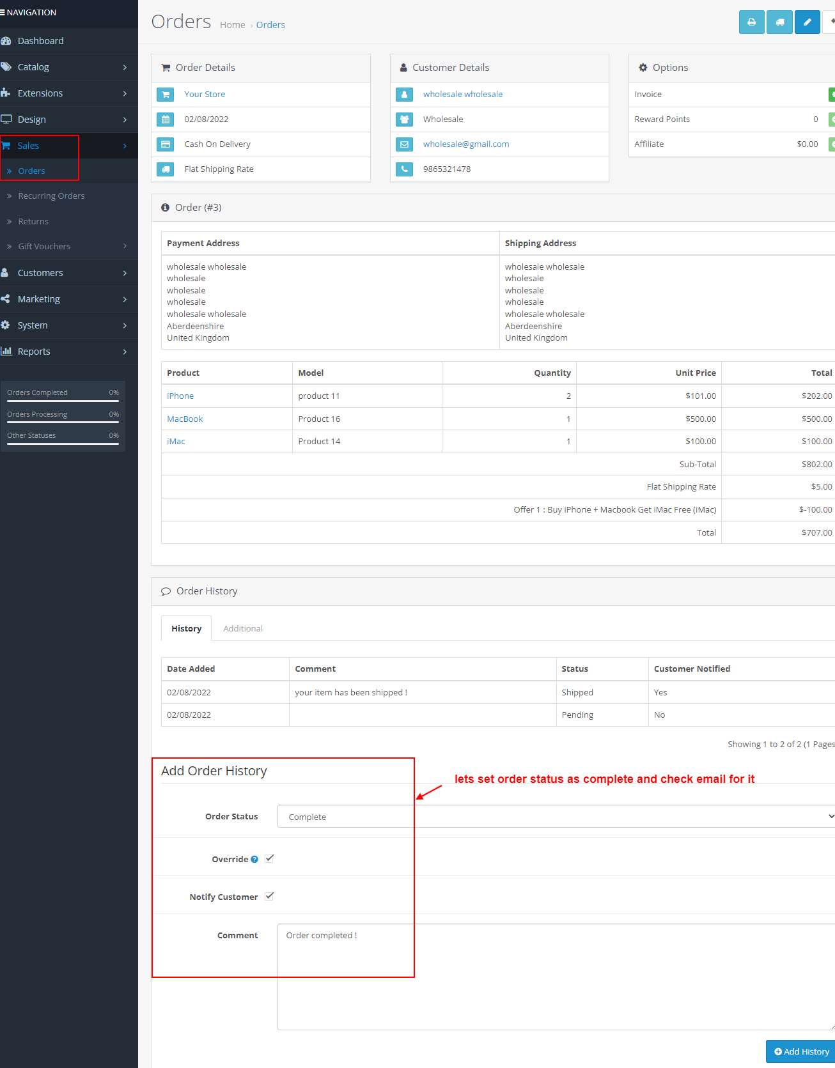The width and height of the screenshot is (835, 1068).
Task: Open the Order Status dropdown
Action: point(556,816)
